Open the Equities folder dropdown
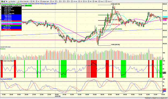This screenshot has height=99, width=168. pyautogui.click(x=12, y=1)
